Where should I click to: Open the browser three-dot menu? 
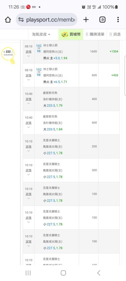coord(118,20)
